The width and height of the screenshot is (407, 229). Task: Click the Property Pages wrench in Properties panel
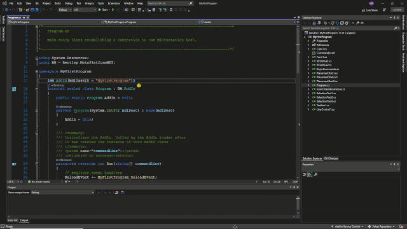315,174
